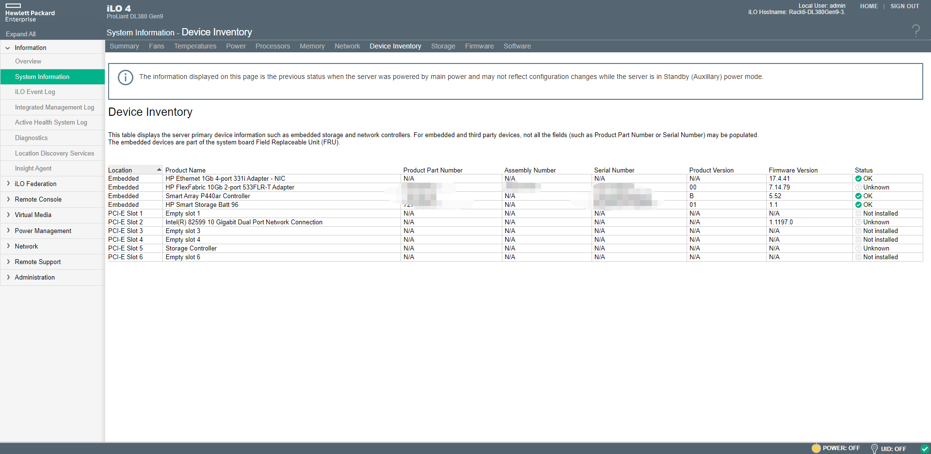Sort table by the Location column arrow
The image size is (931, 454).
tap(159, 170)
